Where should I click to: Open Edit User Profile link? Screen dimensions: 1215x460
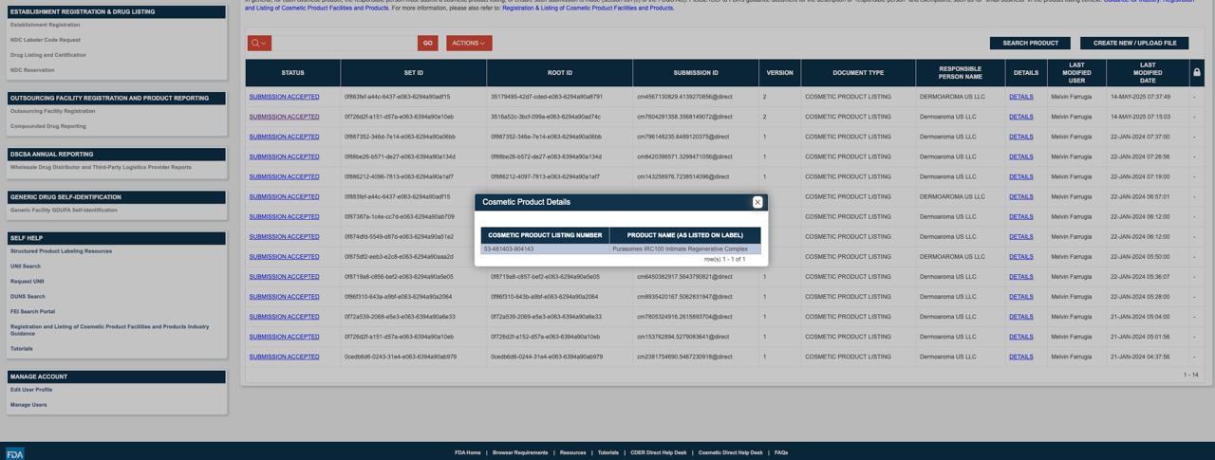(x=31, y=390)
